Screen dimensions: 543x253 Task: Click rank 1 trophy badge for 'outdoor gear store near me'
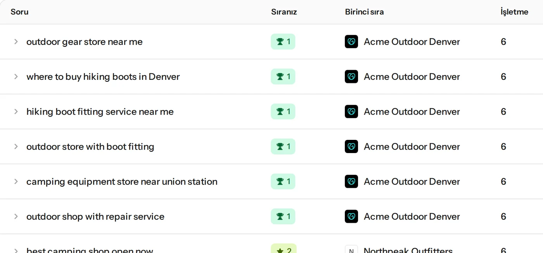coord(283,41)
